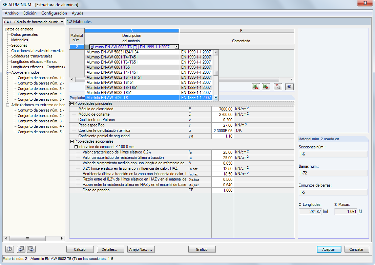
Task: Click the Coeficiente parcial de seguridad value 1.10
Action: pyautogui.click(x=223, y=136)
